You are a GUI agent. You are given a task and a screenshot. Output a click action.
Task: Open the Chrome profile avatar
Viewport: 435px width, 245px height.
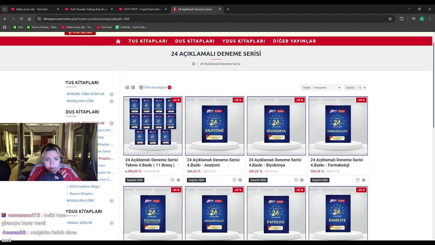pos(422,19)
